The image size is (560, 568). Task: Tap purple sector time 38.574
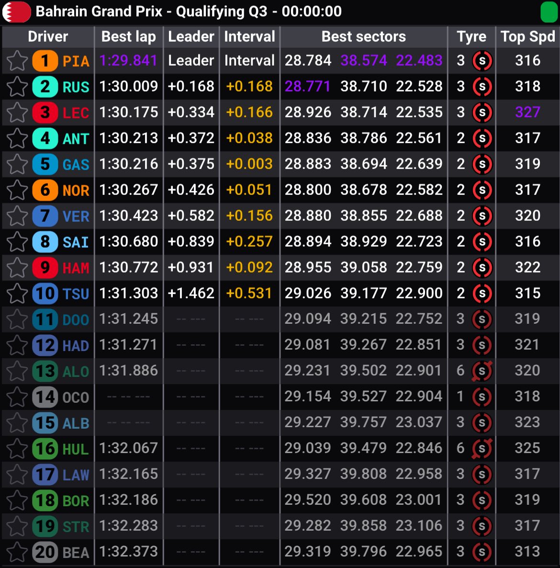click(x=363, y=60)
